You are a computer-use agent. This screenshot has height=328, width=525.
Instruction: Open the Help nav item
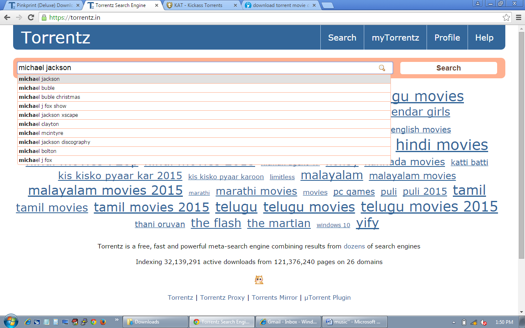click(484, 38)
